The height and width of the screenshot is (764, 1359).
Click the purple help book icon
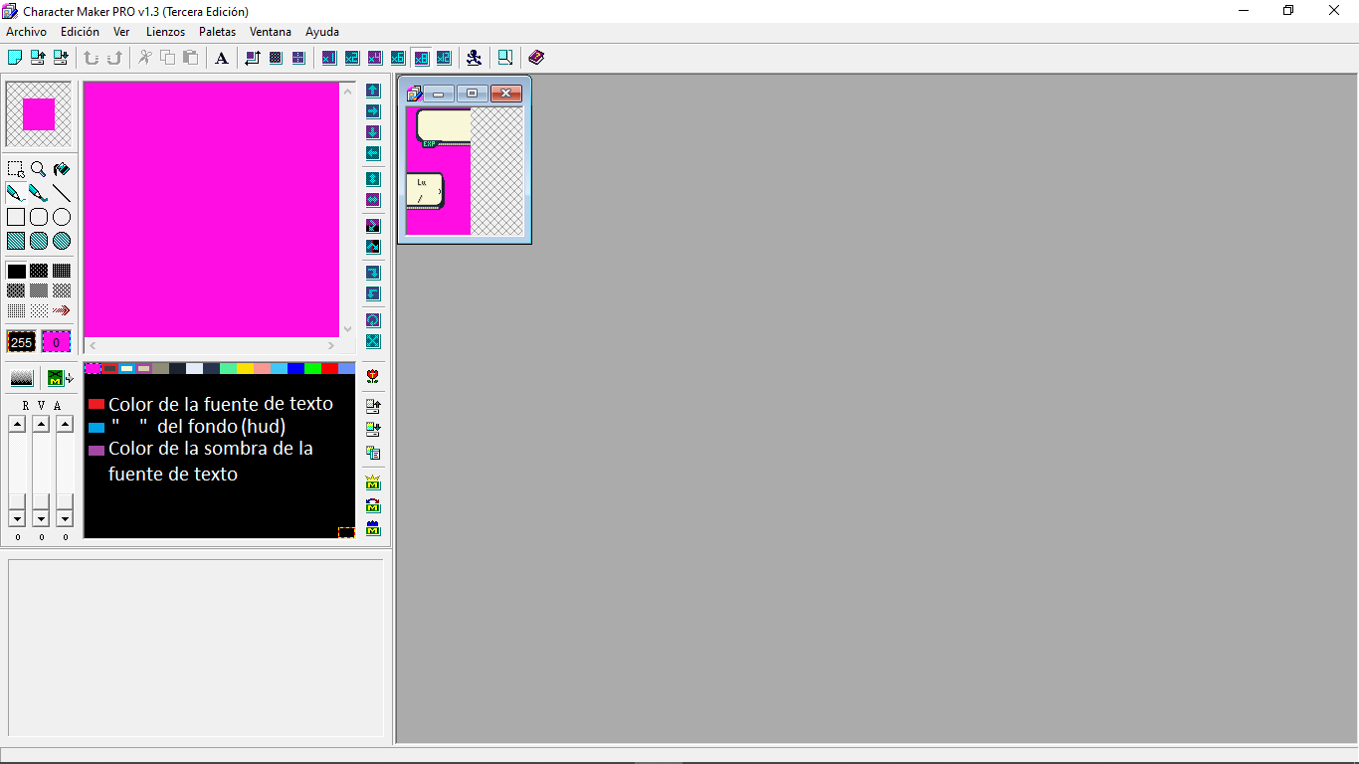(536, 58)
